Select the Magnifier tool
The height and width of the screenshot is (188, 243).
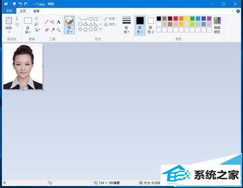58,30
